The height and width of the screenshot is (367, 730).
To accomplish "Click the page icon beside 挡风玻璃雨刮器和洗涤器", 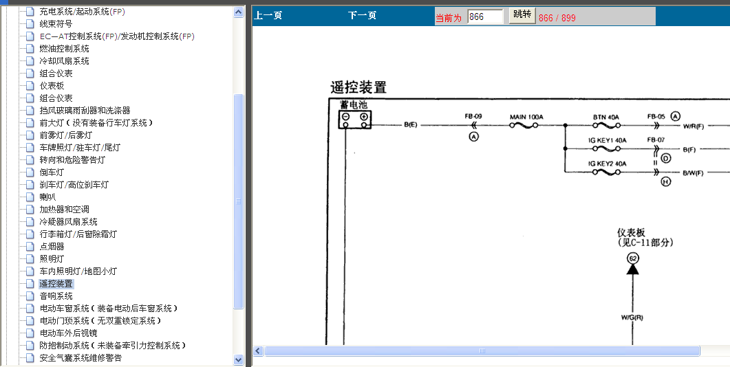I will click(30, 110).
